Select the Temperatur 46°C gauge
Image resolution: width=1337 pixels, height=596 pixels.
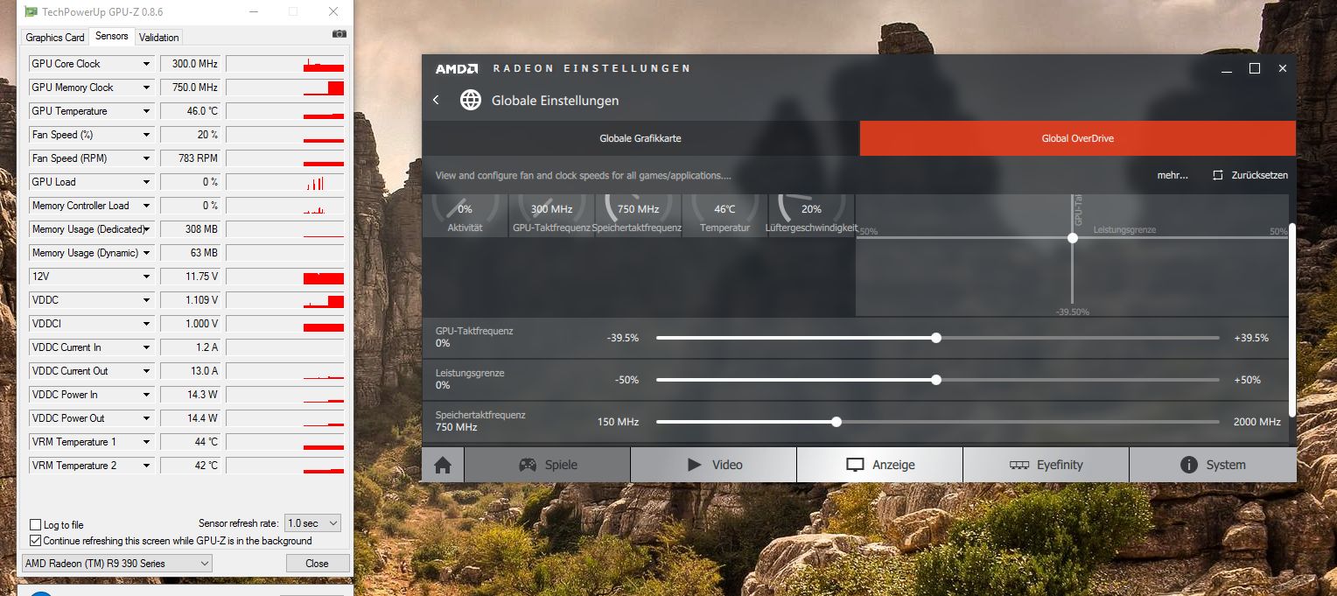coord(724,215)
